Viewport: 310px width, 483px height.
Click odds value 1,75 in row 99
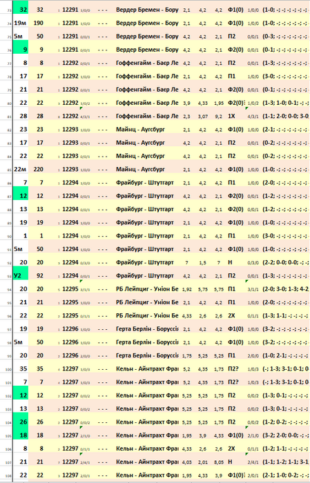point(186,356)
